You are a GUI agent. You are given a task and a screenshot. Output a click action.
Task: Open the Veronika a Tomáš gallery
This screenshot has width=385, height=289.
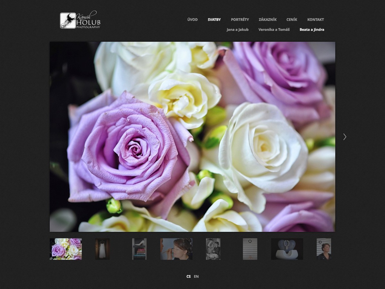tap(274, 30)
